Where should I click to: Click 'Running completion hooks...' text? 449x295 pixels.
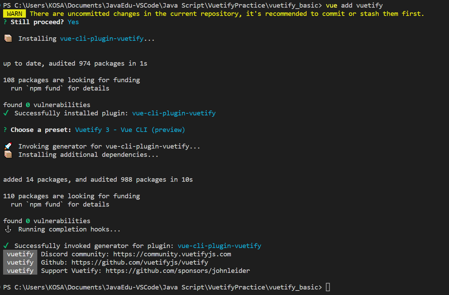click(69, 229)
